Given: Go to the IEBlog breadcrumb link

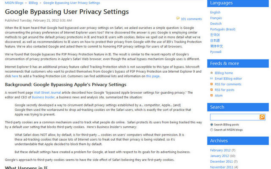Looking at the screenshot, I should tap(33, 3).
